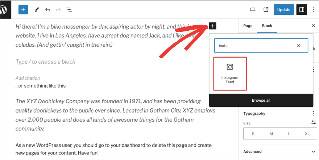Toggle the blue block inserter plus button
The height and width of the screenshot is (160, 319).
coord(23,10)
